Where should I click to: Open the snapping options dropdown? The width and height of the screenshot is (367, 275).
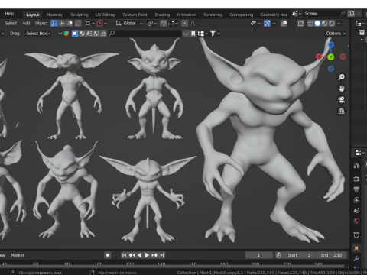click(173, 24)
